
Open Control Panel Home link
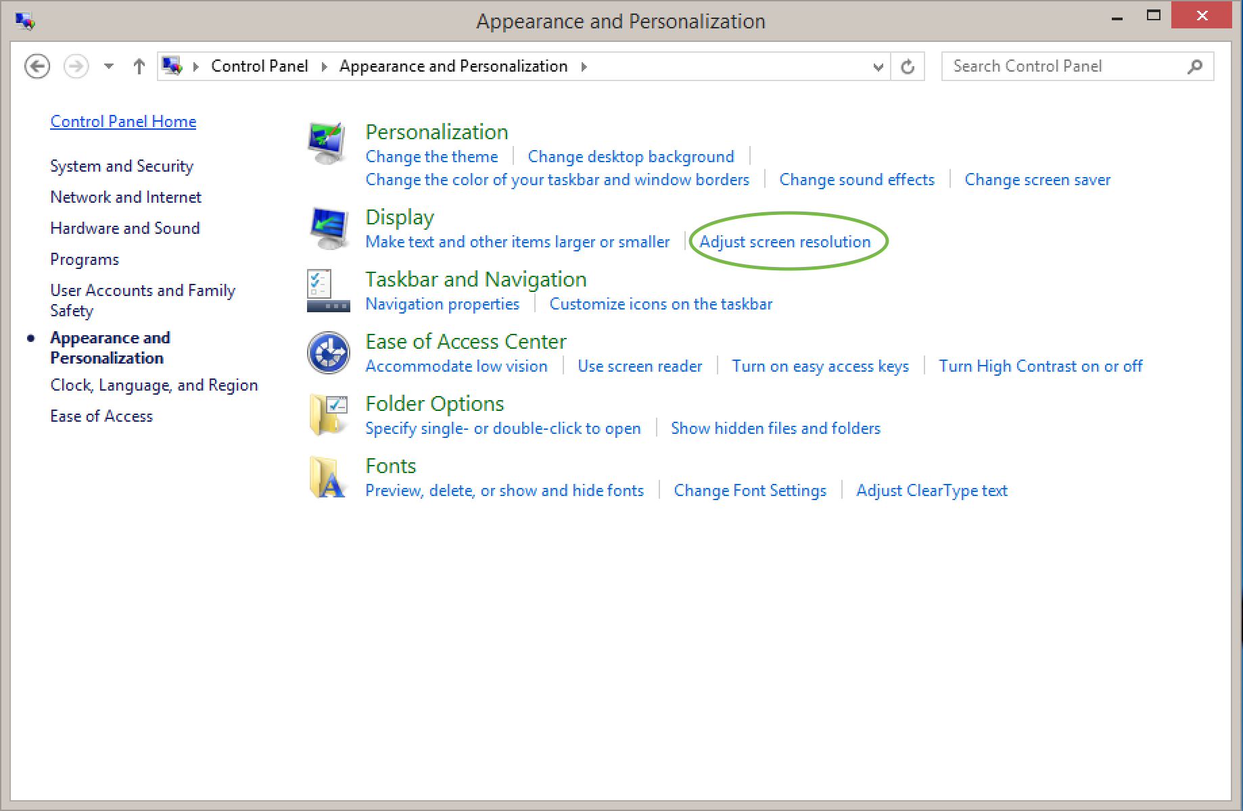click(x=123, y=122)
